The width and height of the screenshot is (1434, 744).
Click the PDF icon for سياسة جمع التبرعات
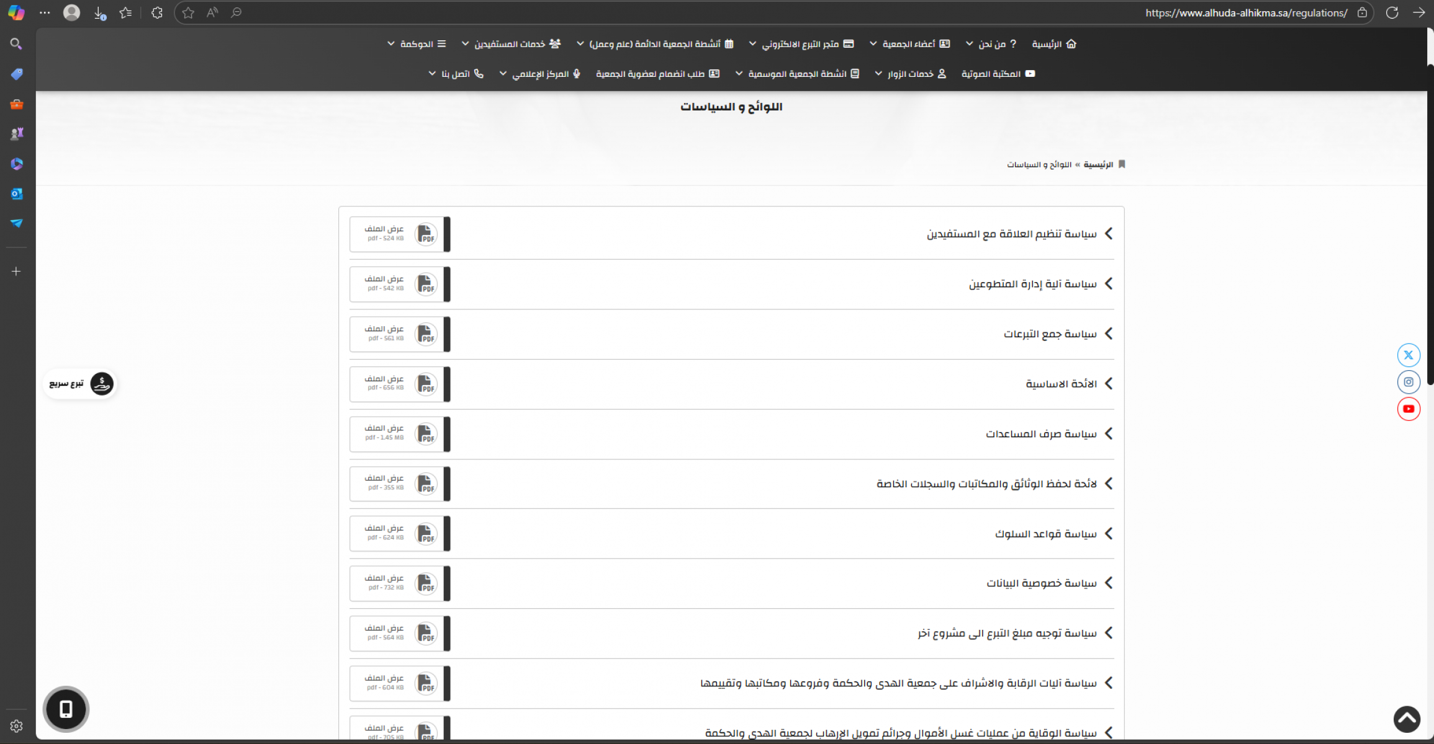[x=426, y=334]
